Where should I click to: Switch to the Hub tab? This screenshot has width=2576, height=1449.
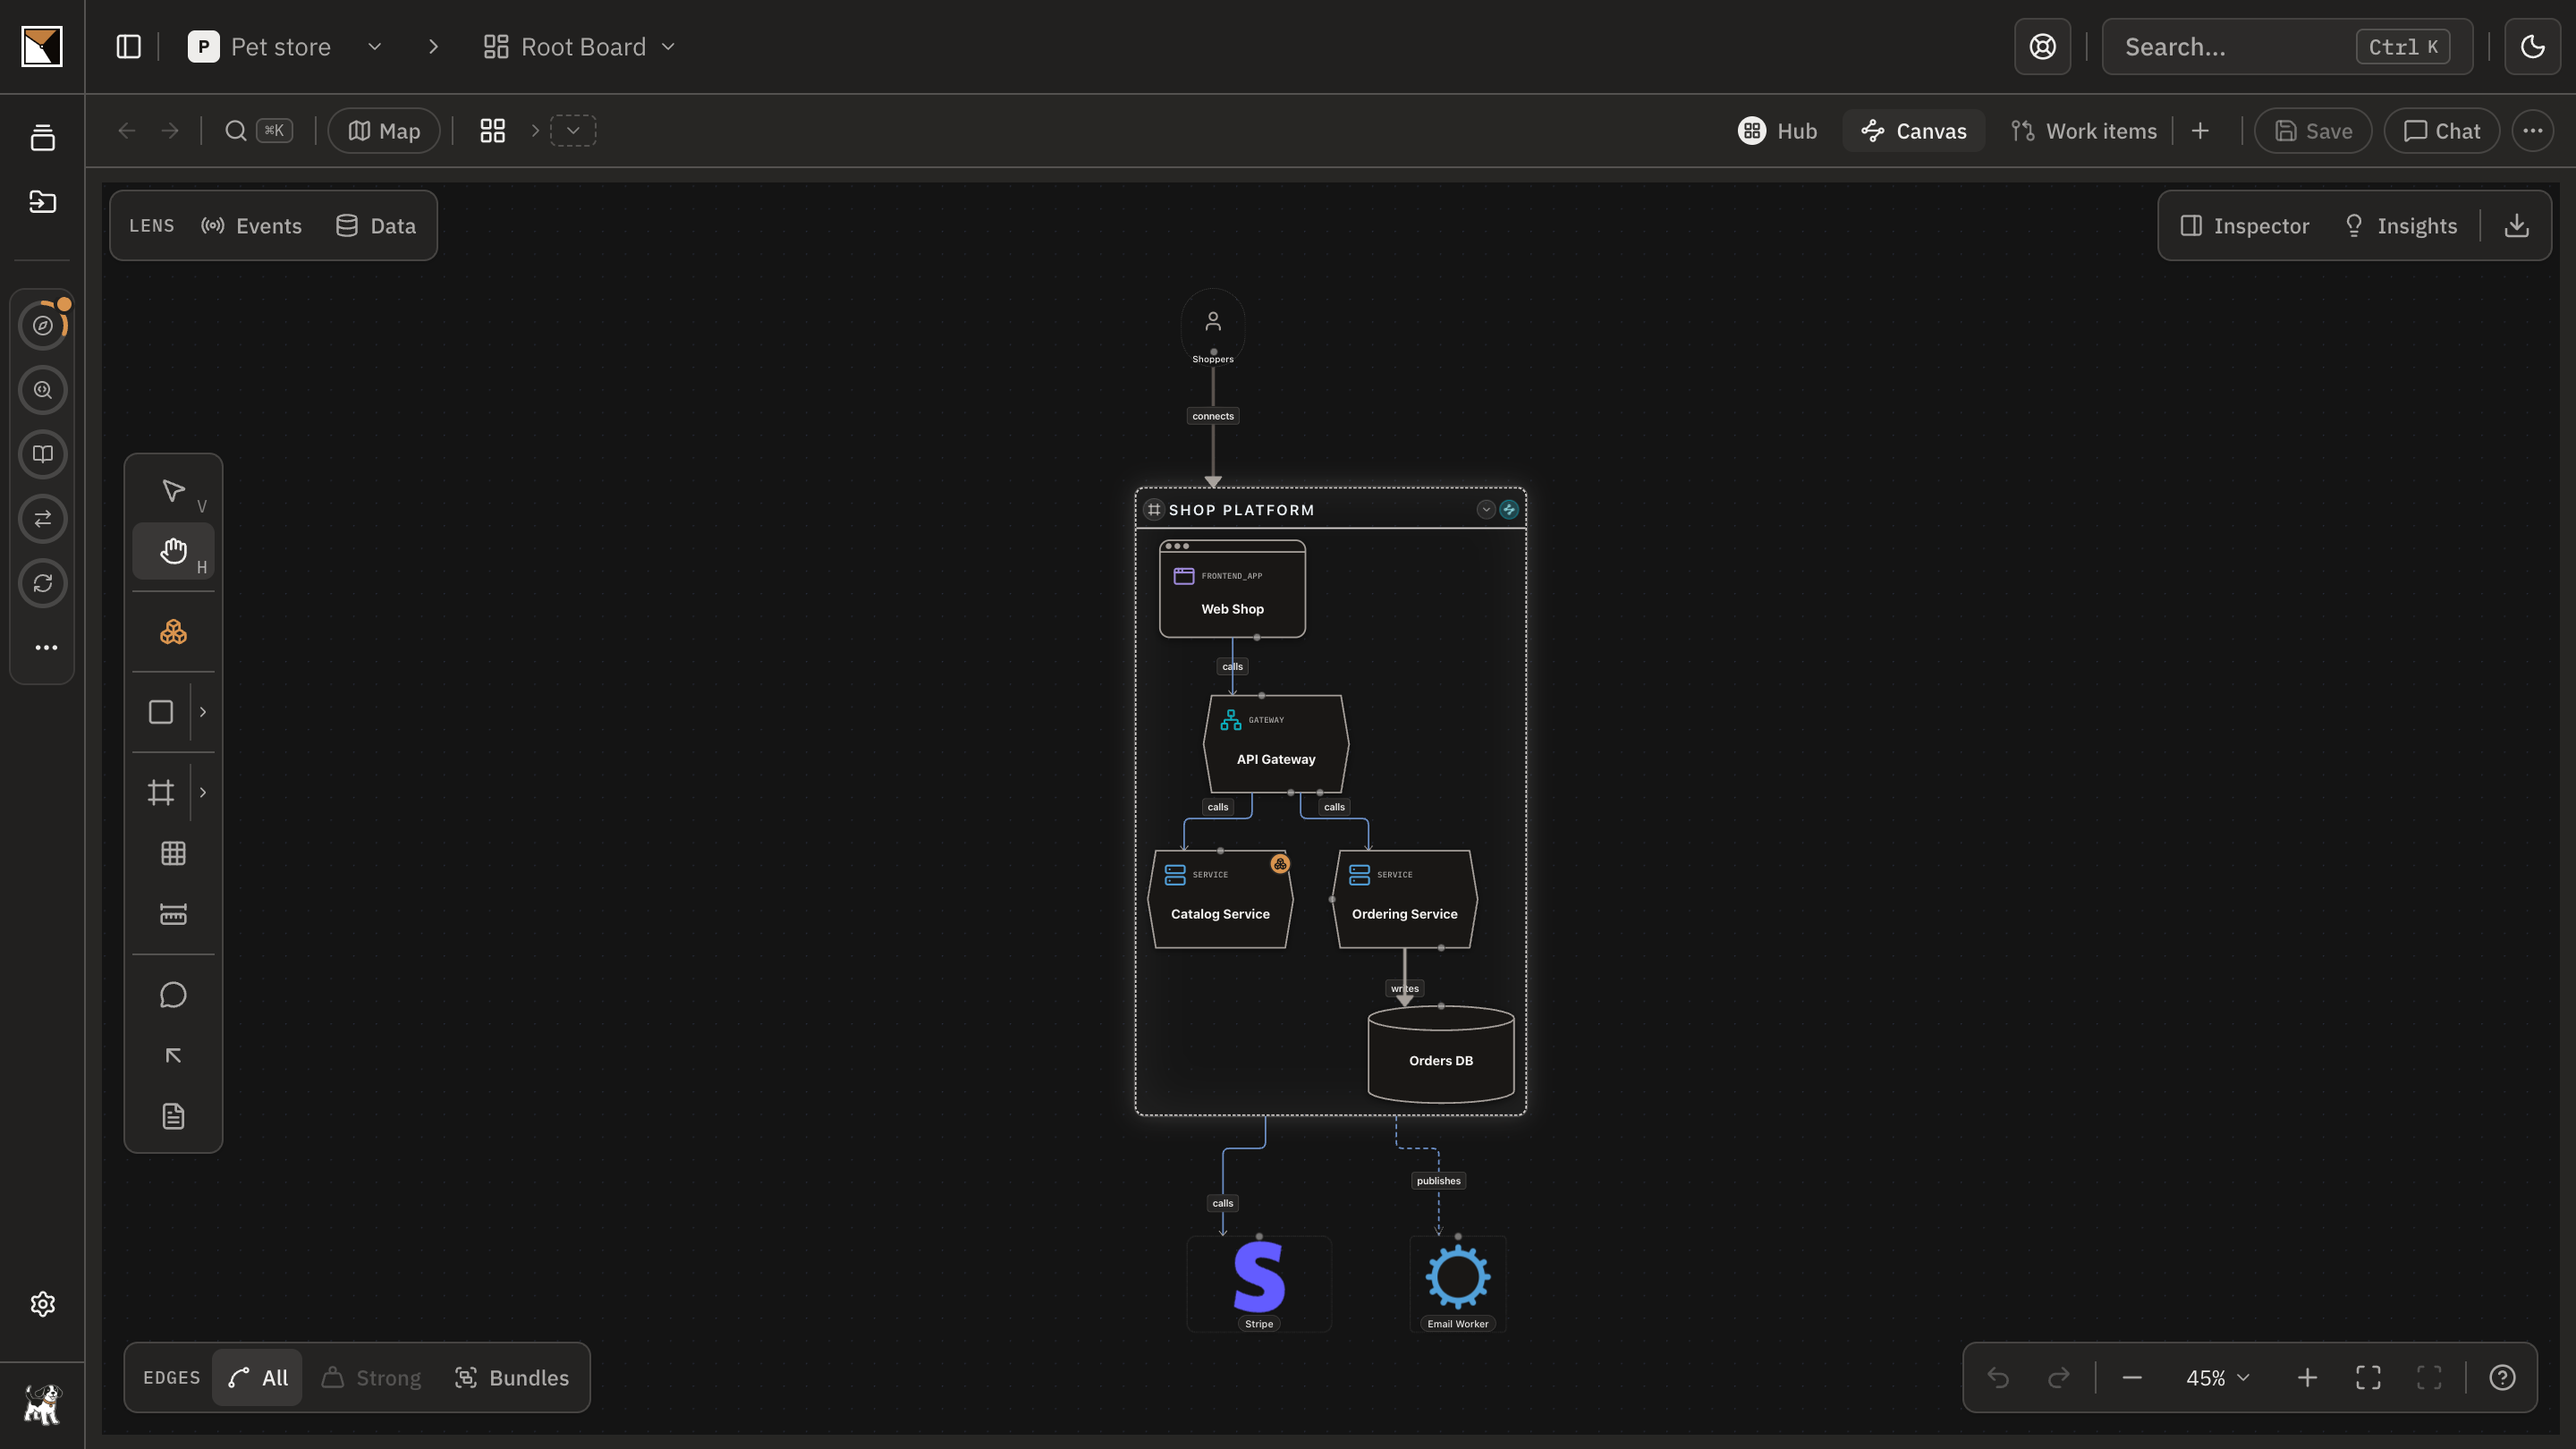point(1778,131)
